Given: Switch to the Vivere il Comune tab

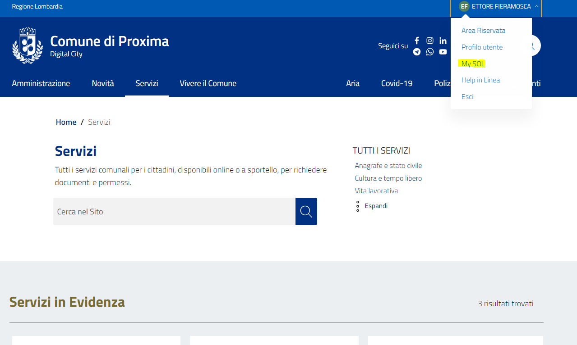Looking at the screenshot, I should pos(208,83).
